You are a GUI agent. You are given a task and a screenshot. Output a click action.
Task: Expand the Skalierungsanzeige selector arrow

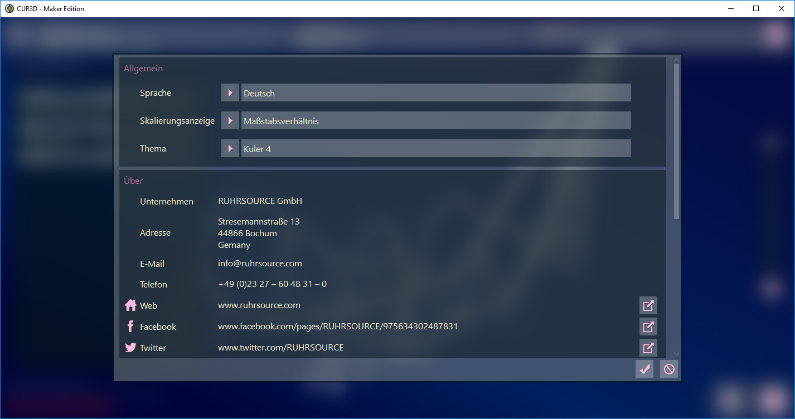pos(230,120)
